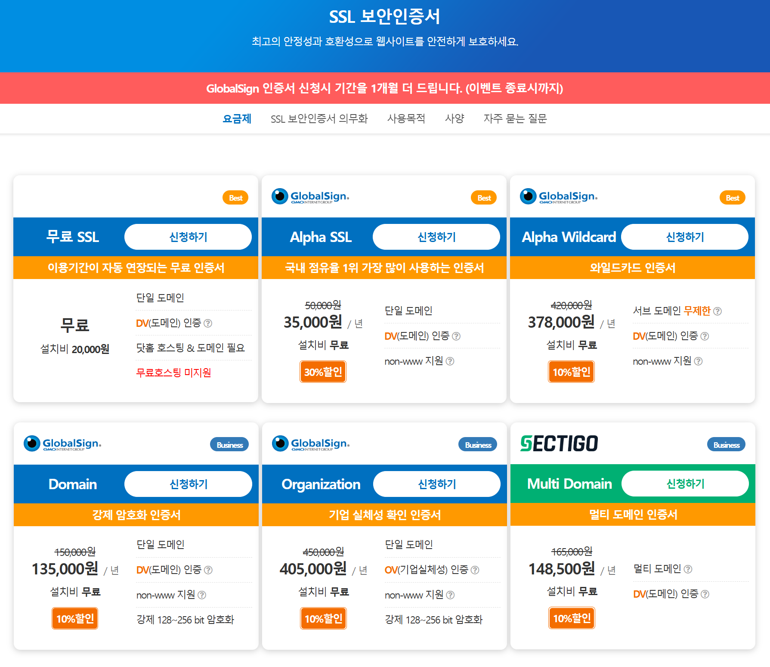
Task: Click 강제 암호화 인증서 heading
Action: pos(136,515)
